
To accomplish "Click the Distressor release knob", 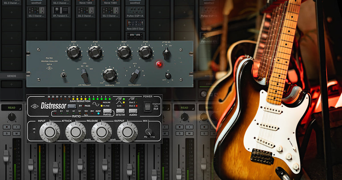I will coord(101,132).
